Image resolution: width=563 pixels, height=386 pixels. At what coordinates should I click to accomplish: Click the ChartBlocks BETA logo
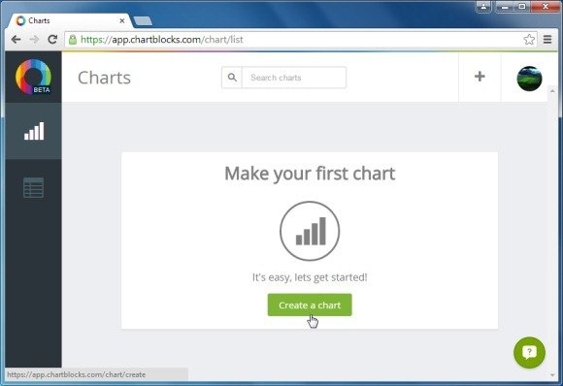click(x=33, y=77)
